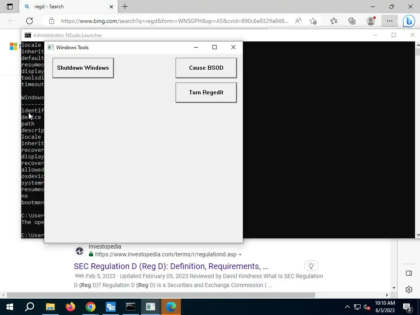The width and height of the screenshot is (420, 315).
Task: Click the horizontal page scrollbar
Action: pos(161,295)
